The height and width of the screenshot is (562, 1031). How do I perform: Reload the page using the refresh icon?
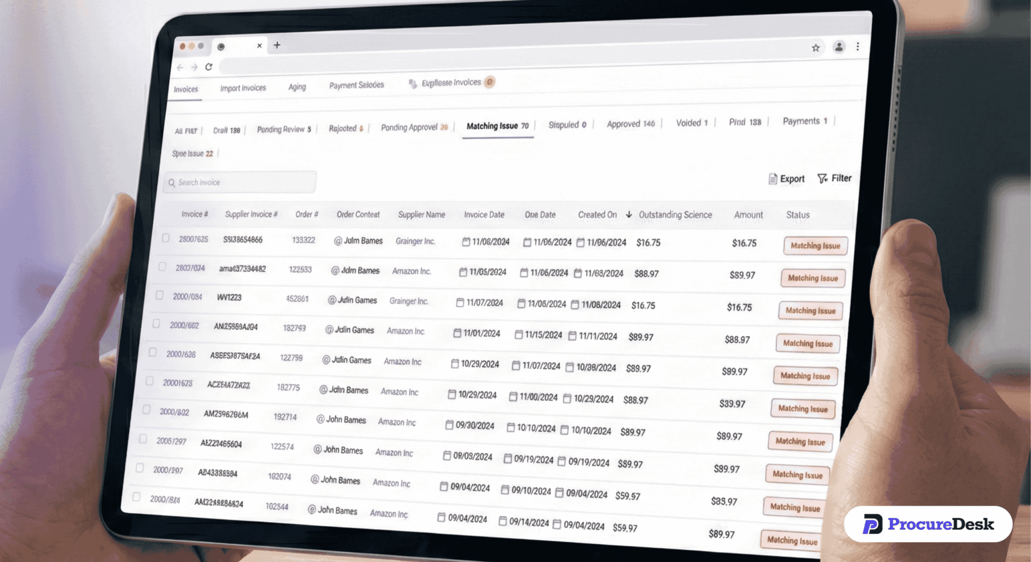coord(209,67)
